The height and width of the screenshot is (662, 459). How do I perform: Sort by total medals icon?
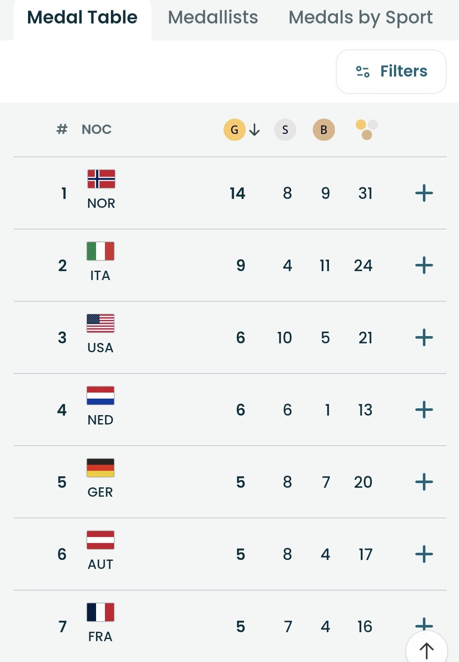click(x=366, y=130)
